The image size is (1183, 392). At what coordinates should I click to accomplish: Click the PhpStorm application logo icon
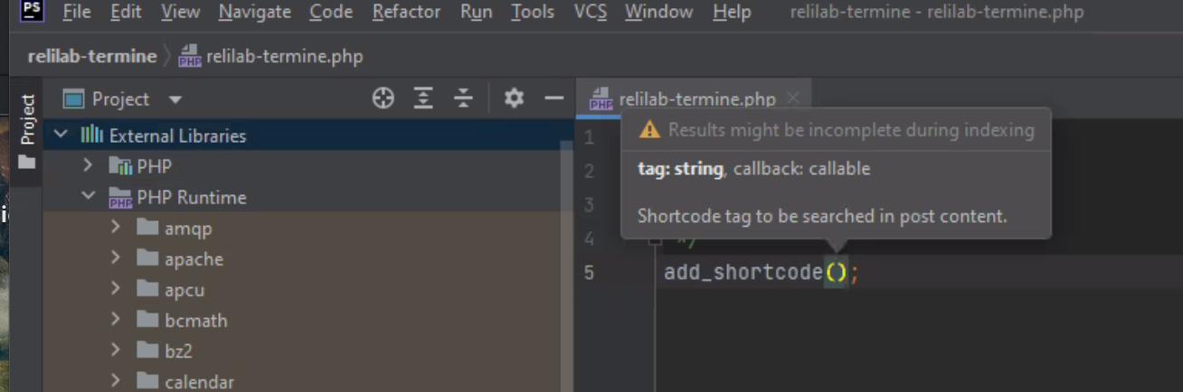(x=33, y=11)
